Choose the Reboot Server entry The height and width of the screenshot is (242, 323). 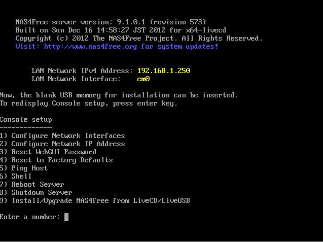pyautogui.click(x=32, y=184)
